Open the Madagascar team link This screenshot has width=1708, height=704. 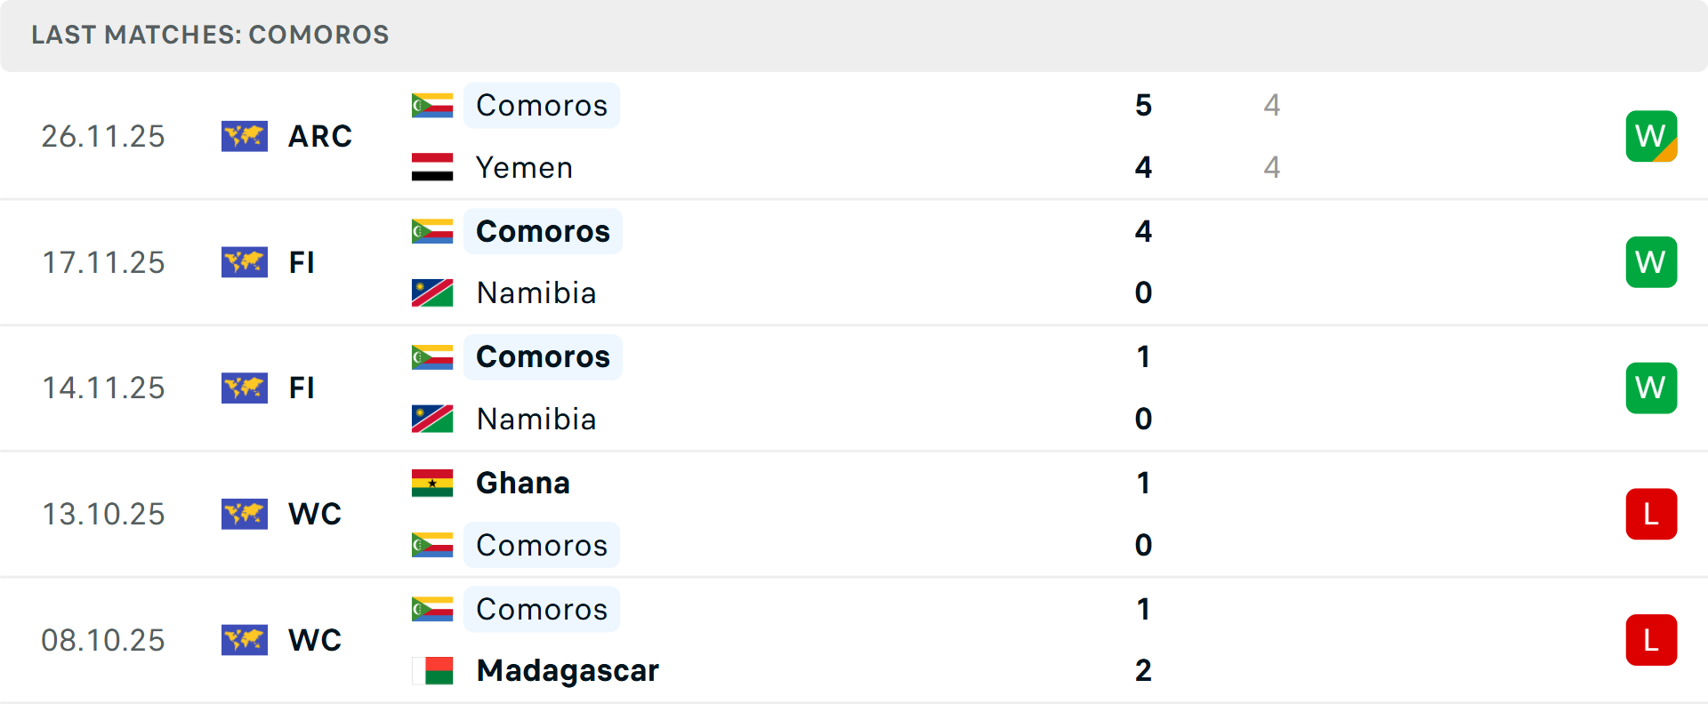pos(568,670)
